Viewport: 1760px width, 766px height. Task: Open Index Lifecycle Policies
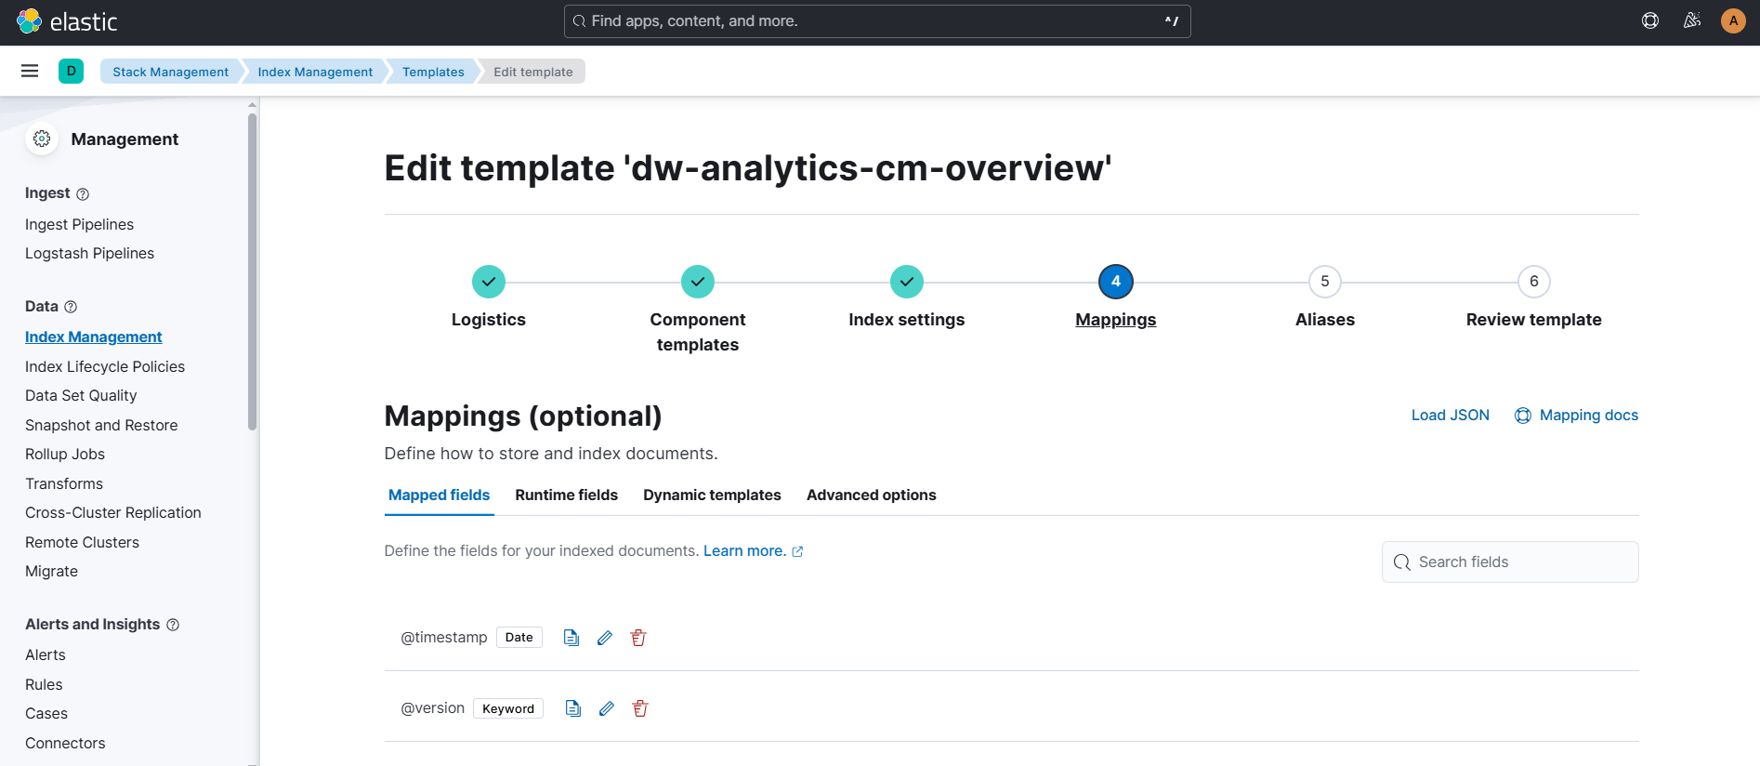click(105, 367)
